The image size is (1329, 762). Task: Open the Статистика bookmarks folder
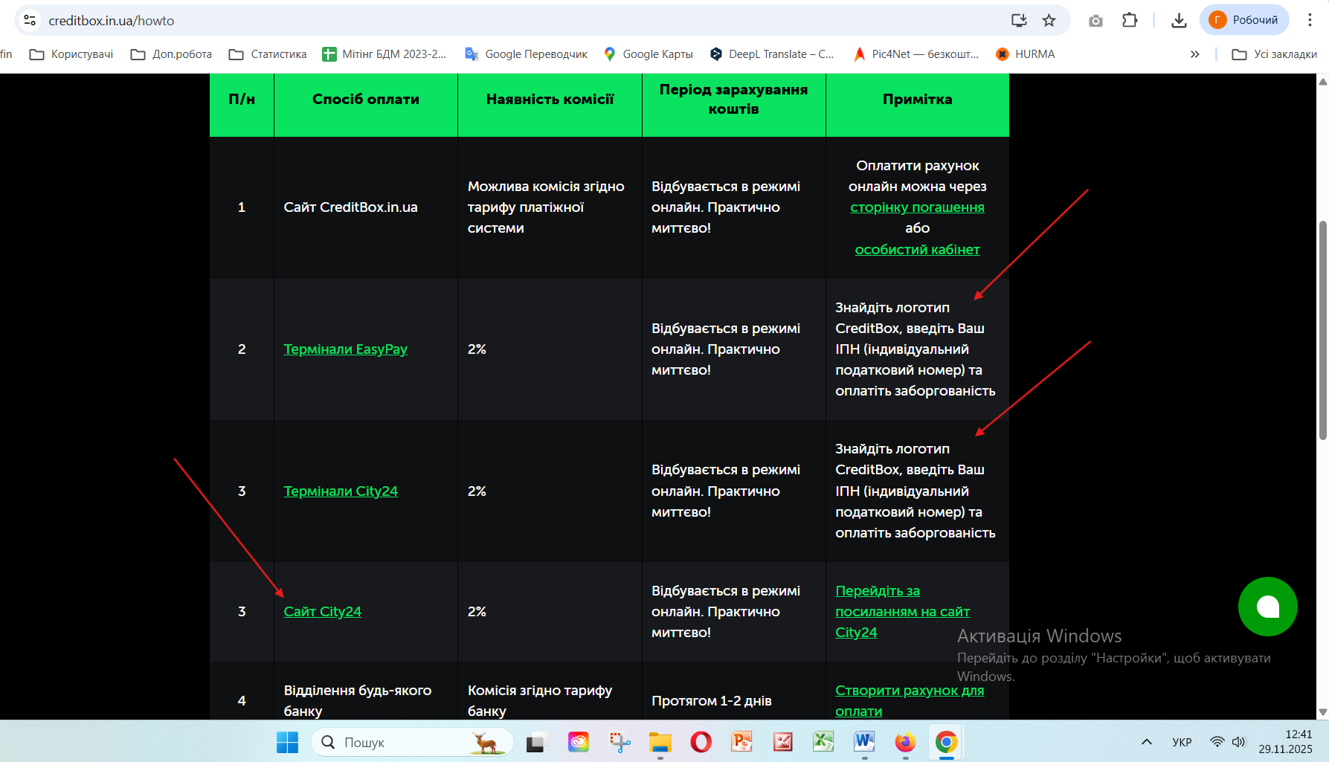268,54
